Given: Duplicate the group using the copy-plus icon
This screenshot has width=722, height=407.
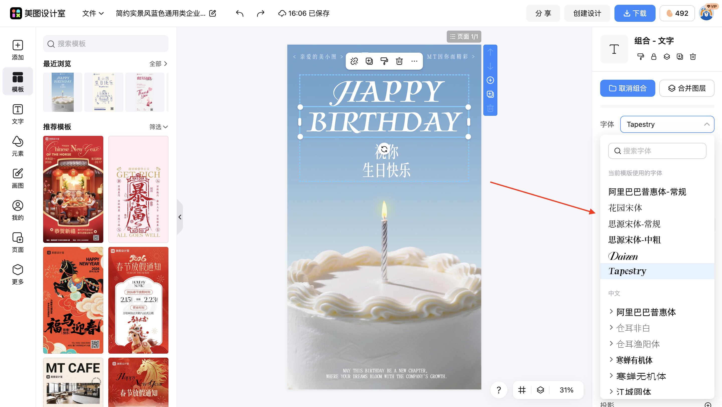Looking at the screenshot, I should pos(680,57).
